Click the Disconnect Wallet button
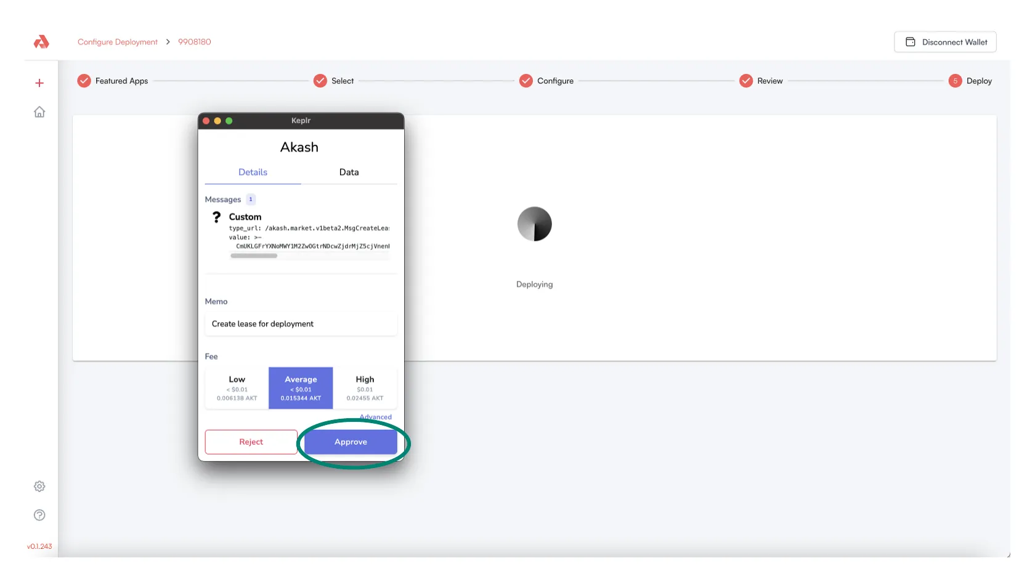Screen dimensions: 1035x582 (945, 42)
